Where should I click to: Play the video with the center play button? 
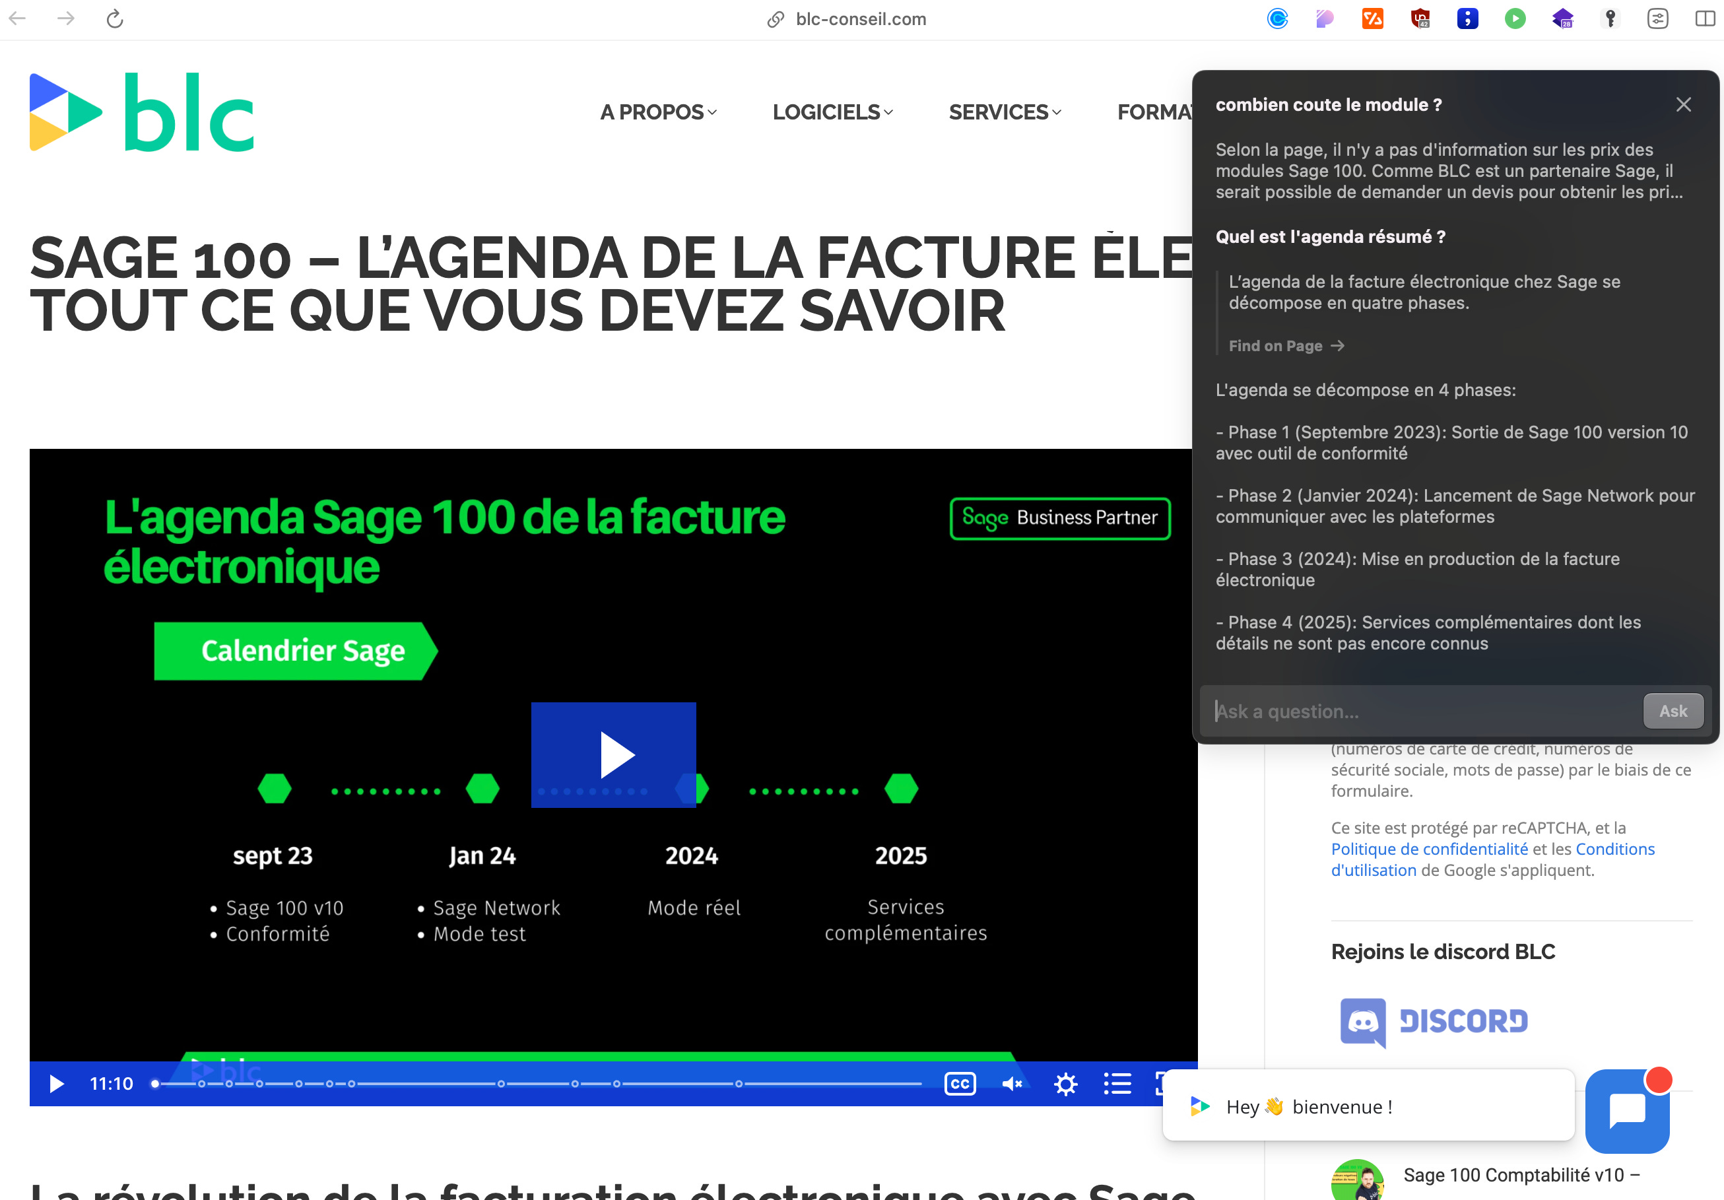tap(613, 754)
